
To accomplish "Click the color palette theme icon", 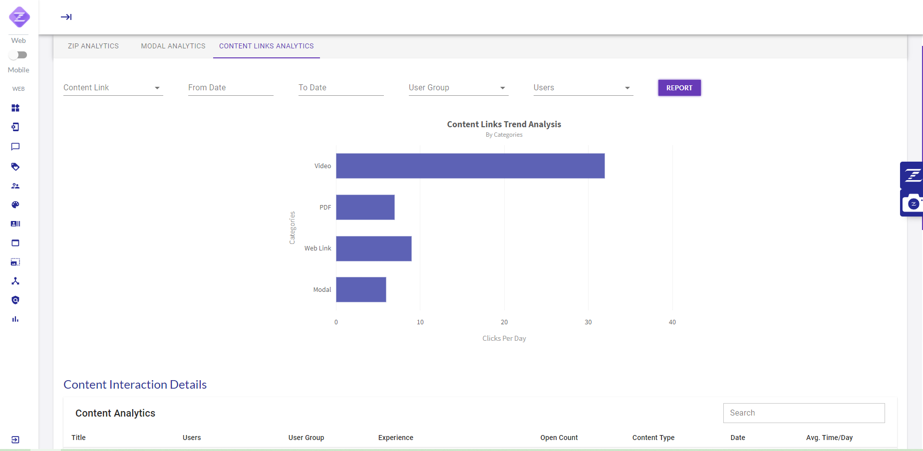I will coord(15,205).
